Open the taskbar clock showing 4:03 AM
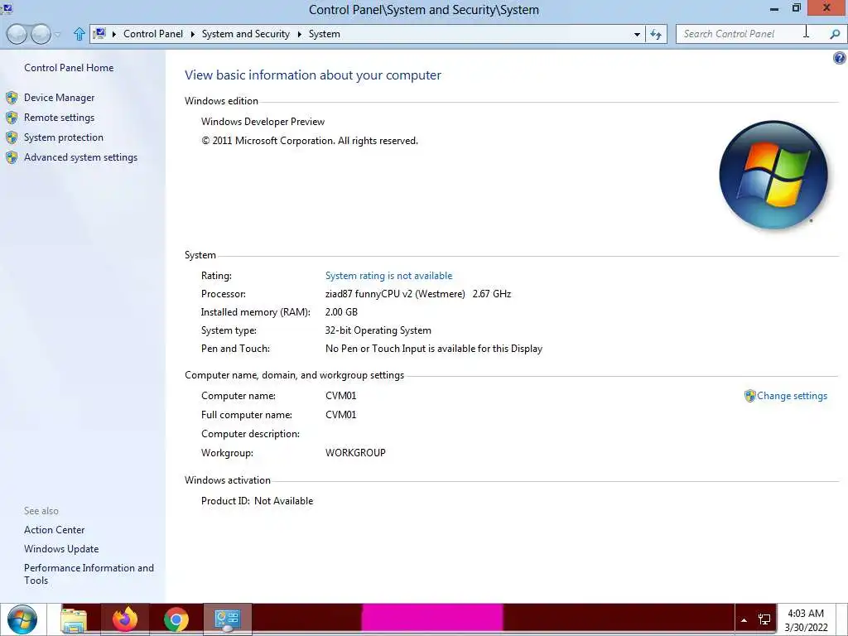The height and width of the screenshot is (636, 848). pos(806,620)
